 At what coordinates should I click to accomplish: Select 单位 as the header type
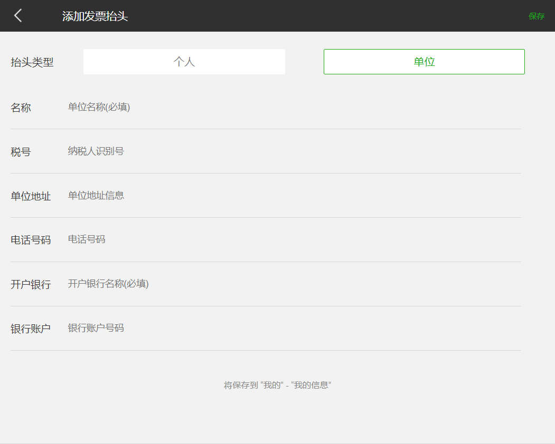click(424, 62)
